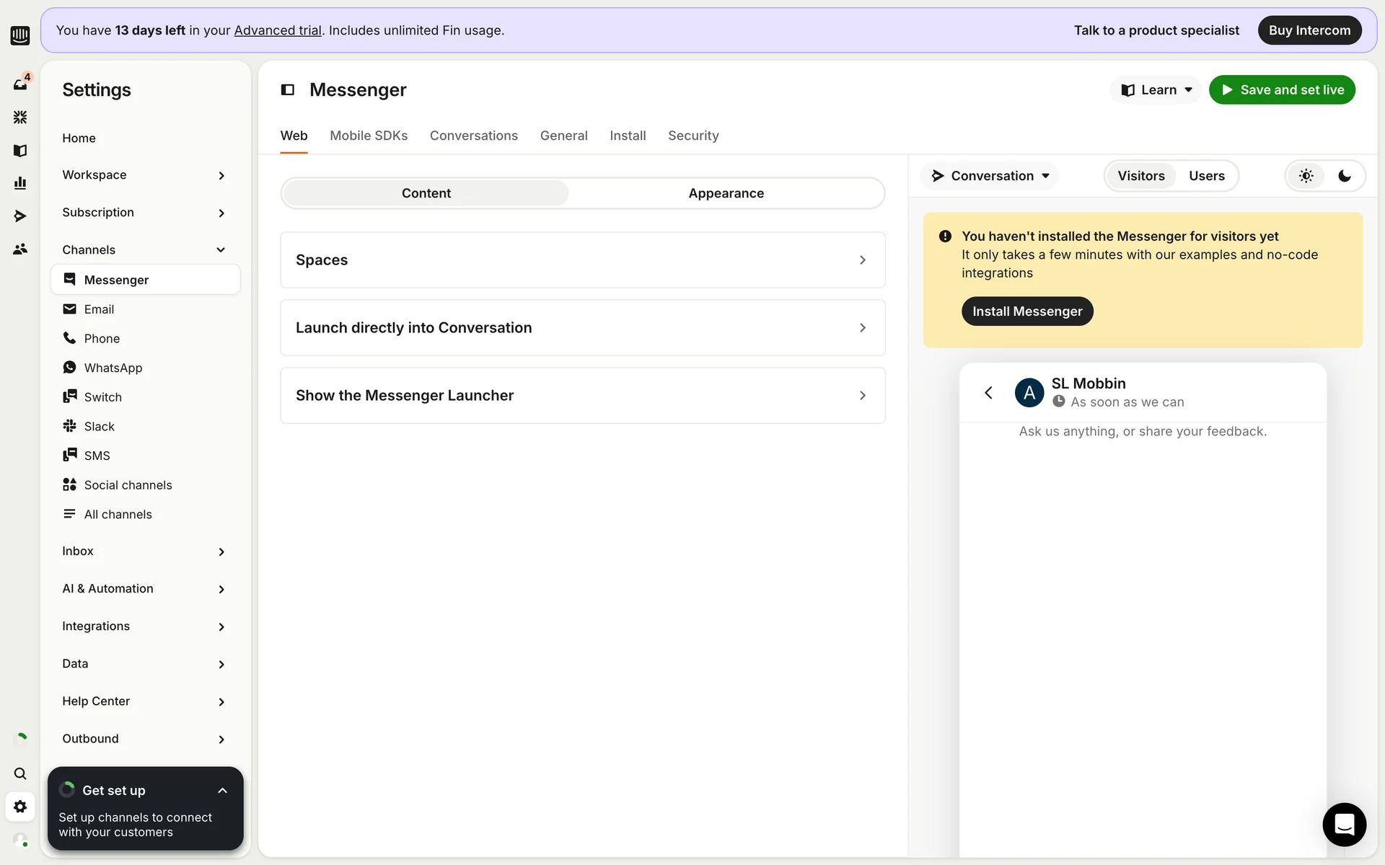Image resolution: width=1385 pixels, height=865 pixels.
Task: Toggle the sidebar panel icon beside Messenger
Action: [x=288, y=90]
